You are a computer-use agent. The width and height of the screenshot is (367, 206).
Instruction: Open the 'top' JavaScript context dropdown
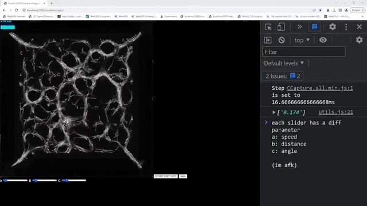pos(302,40)
